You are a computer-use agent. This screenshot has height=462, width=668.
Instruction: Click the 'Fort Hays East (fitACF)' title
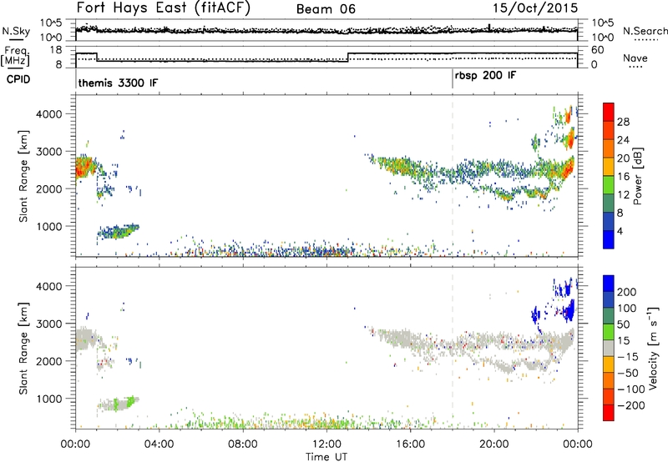point(163,8)
